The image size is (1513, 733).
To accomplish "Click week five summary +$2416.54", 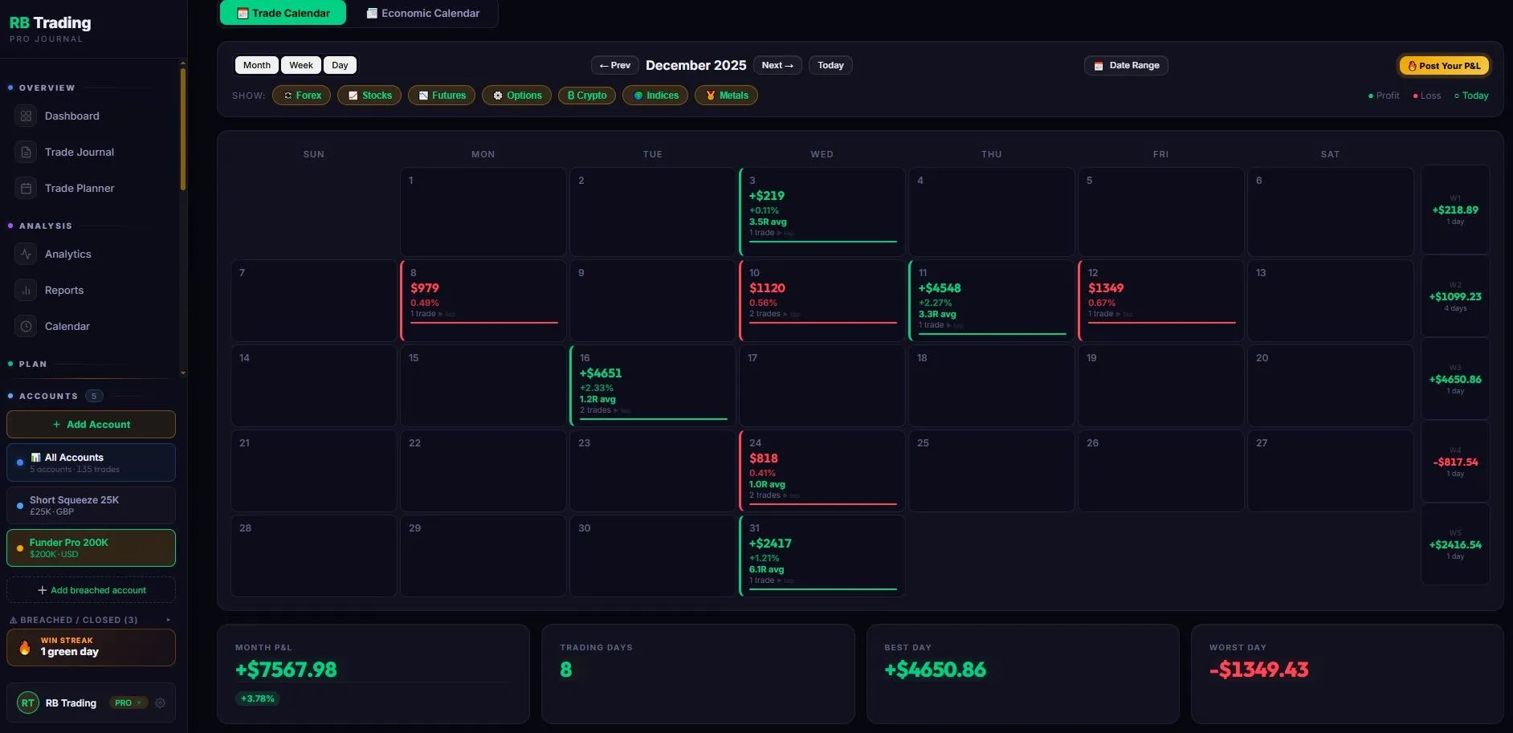I will pyautogui.click(x=1455, y=544).
